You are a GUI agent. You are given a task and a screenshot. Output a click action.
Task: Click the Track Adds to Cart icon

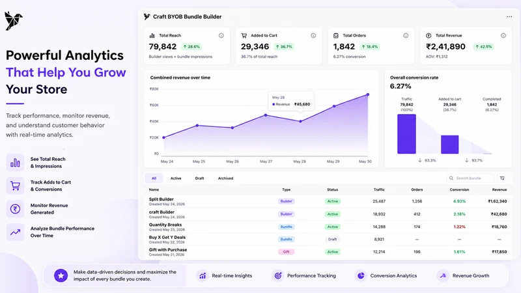[15, 186]
